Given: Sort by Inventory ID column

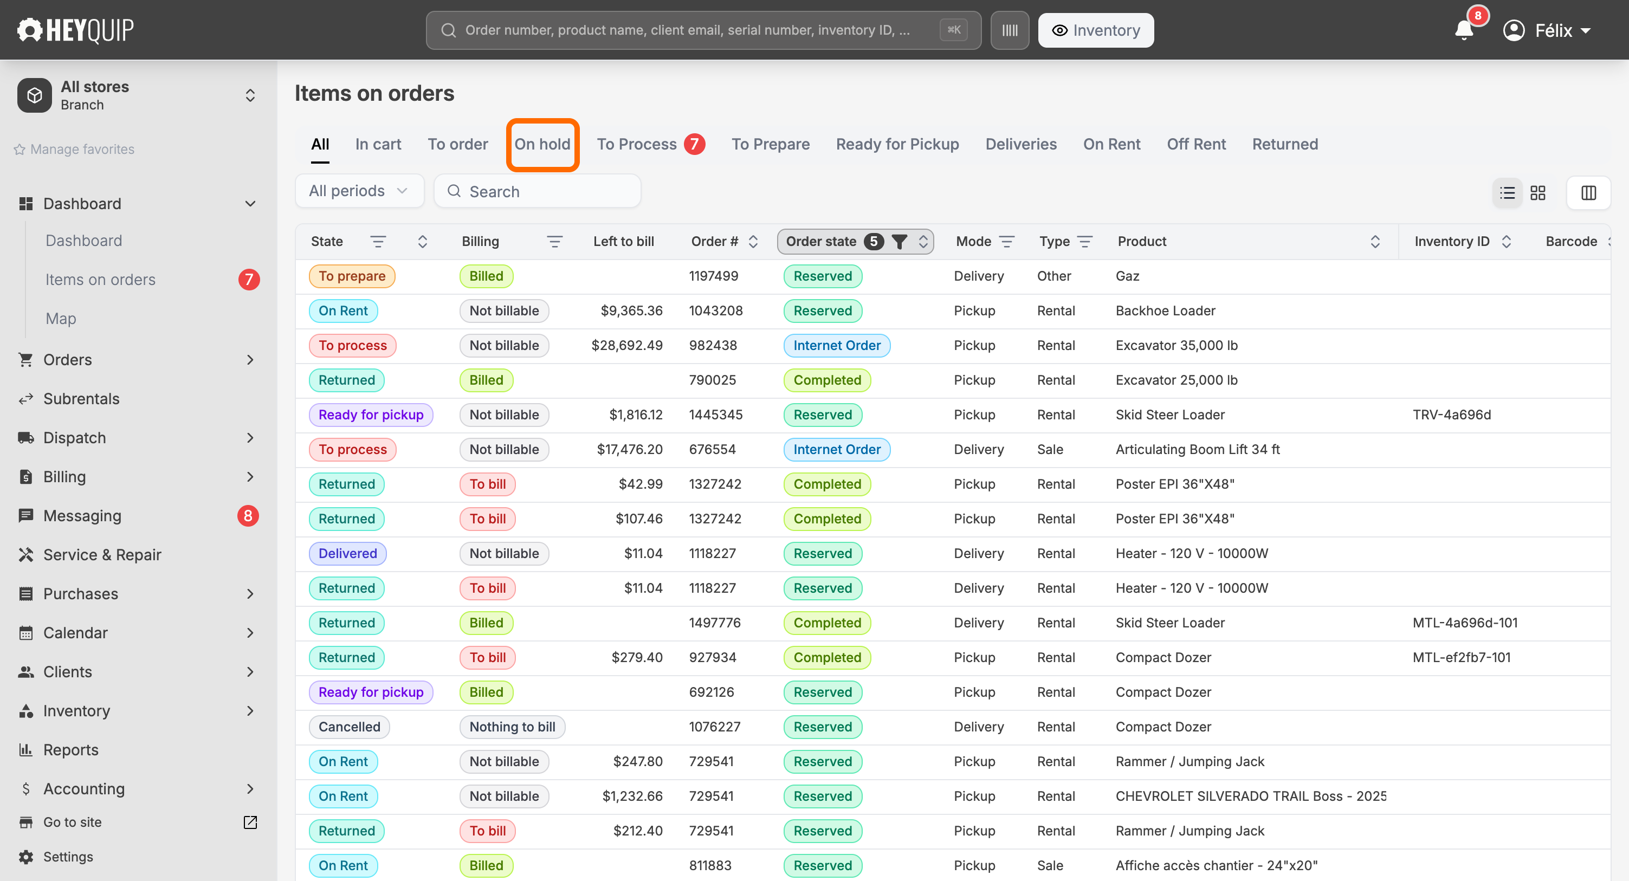Looking at the screenshot, I should (1505, 242).
